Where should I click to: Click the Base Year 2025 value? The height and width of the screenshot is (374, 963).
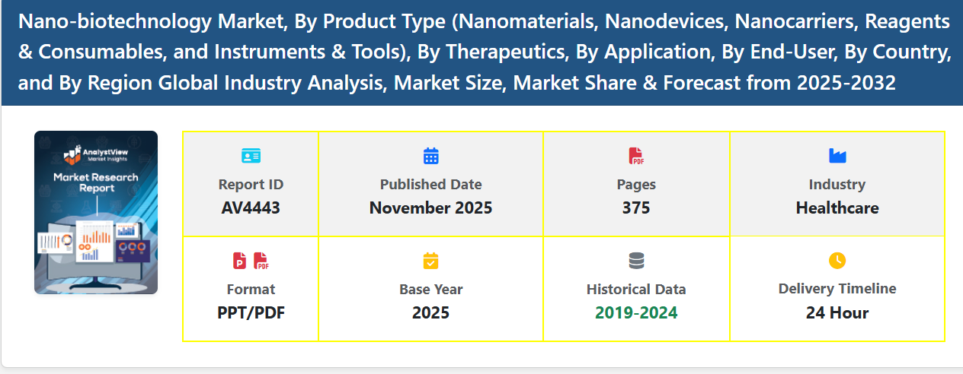click(431, 312)
